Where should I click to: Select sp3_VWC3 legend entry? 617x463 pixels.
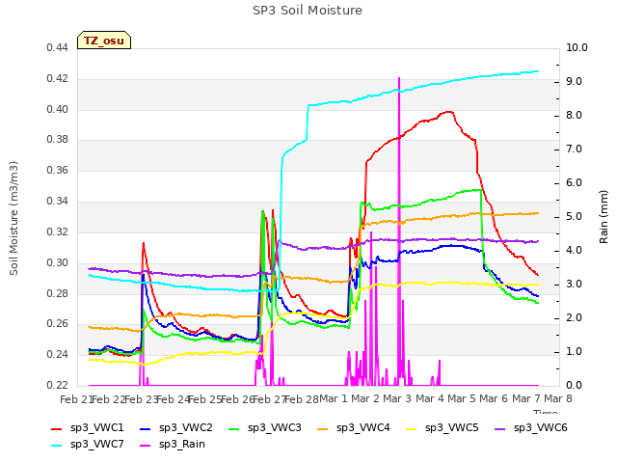click(x=265, y=427)
